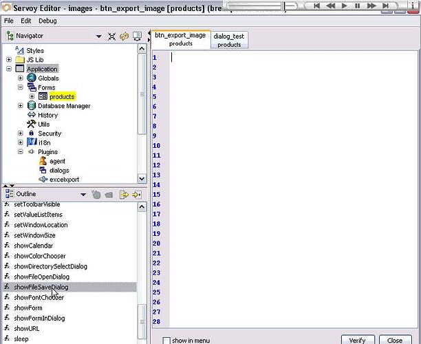Click the layout panel icon in Navigator toolbar
Viewport: 421px width, 344px height.
[138, 36]
